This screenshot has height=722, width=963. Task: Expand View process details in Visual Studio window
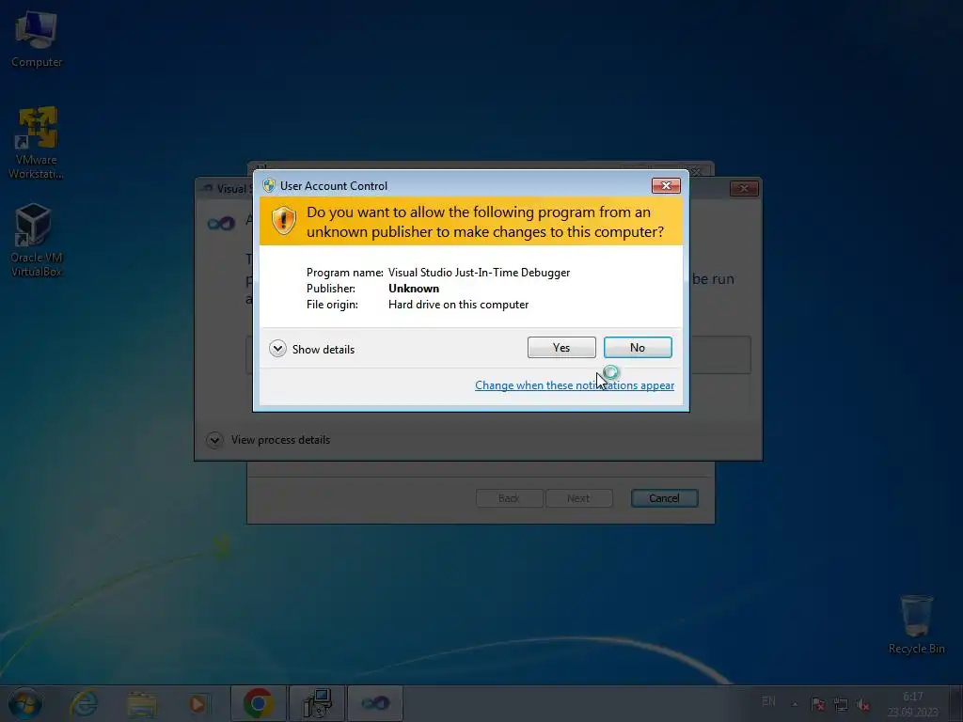[x=268, y=440]
